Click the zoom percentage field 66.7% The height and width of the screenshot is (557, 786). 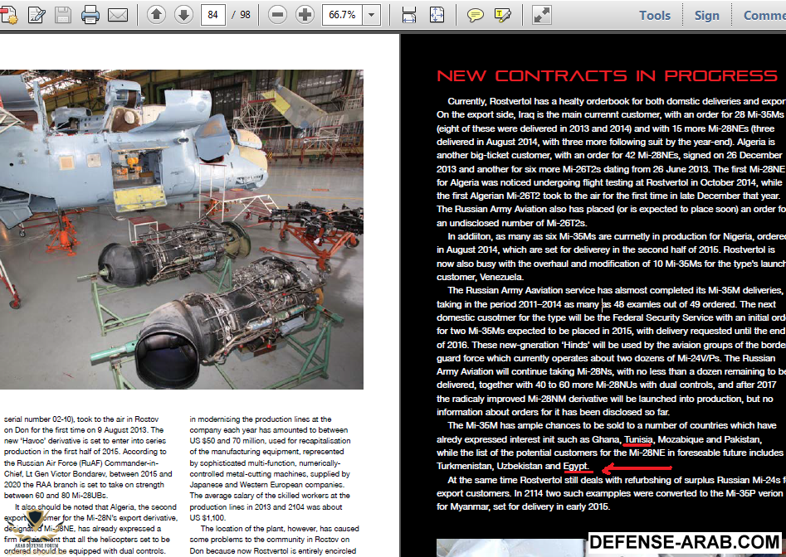point(342,15)
